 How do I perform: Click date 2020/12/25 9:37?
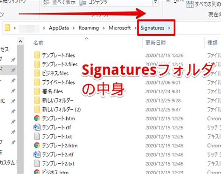pyautogui.click(x=163, y=110)
